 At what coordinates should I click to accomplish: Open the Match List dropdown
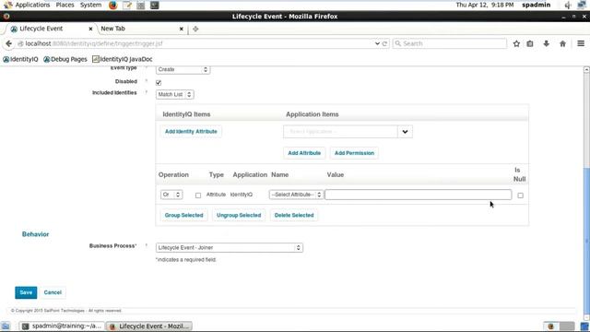tap(175, 94)
